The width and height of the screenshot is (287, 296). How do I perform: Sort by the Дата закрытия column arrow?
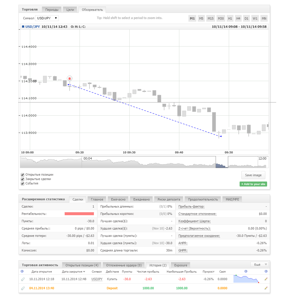point(84,272)
